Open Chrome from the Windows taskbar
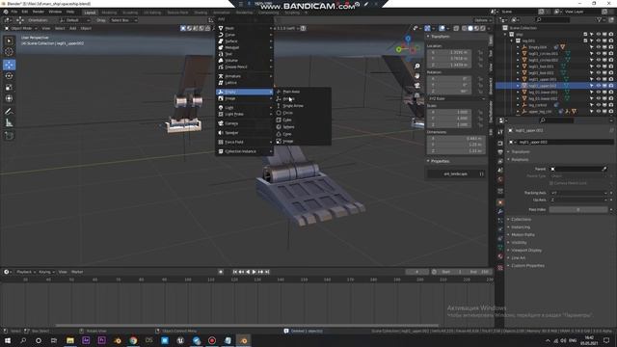617x347 pixels. [133, 340]
